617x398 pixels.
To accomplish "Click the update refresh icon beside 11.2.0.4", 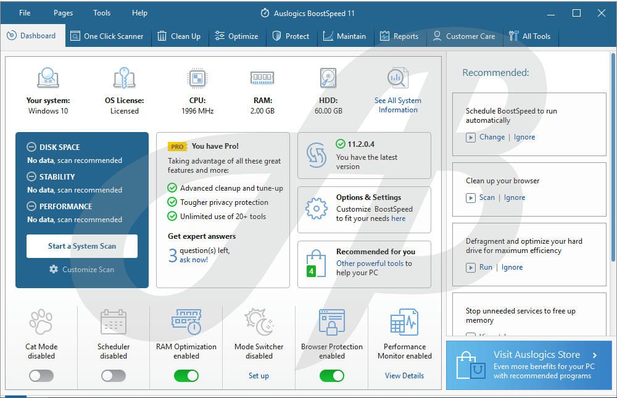I will pos(317,155).
